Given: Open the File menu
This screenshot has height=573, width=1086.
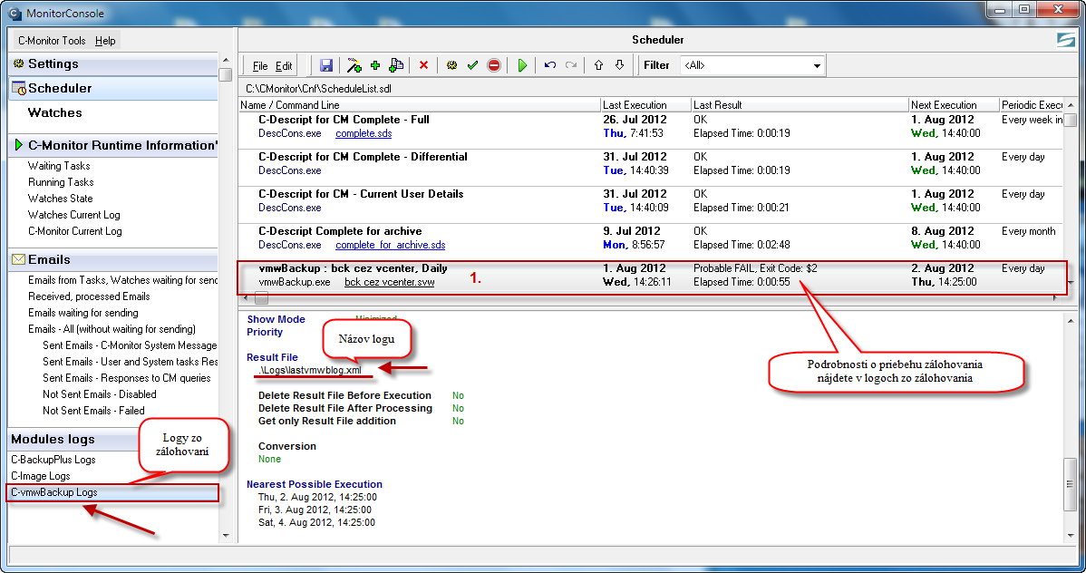Looking at the screenshot, I should tap(260, 66).
